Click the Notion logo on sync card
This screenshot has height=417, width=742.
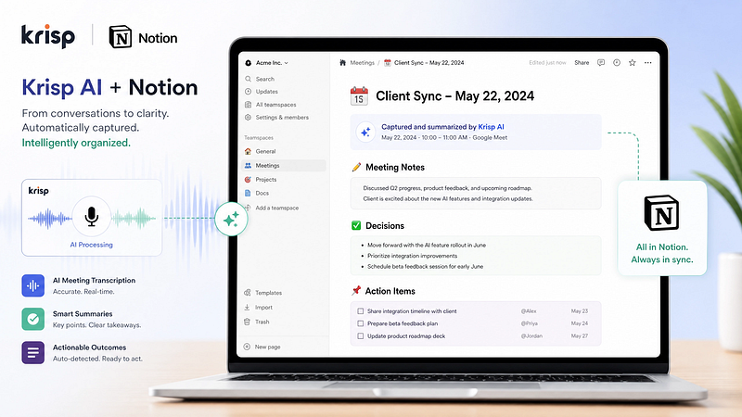(x=661, y=213)
